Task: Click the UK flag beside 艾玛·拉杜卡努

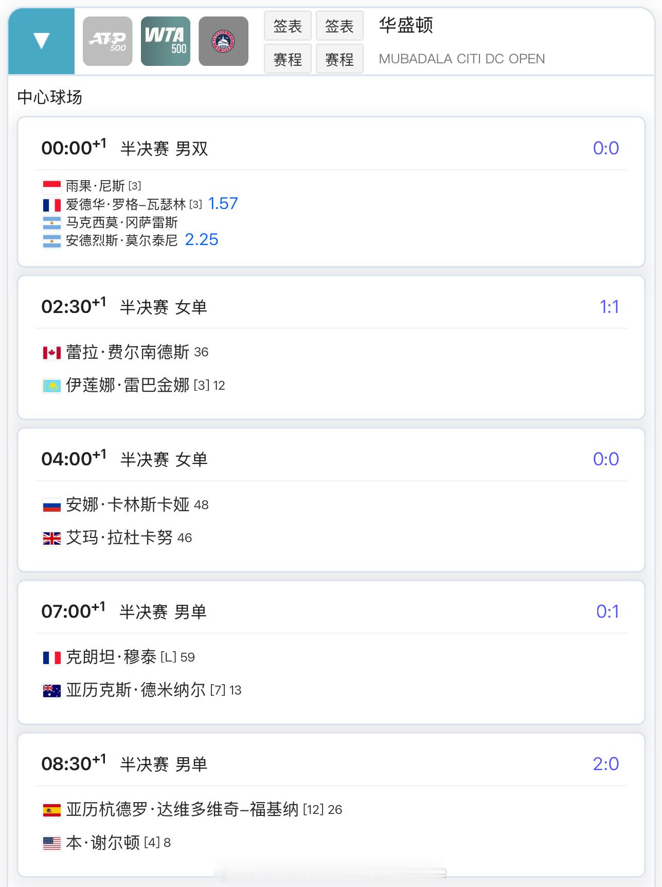Action: coord(52,538)
